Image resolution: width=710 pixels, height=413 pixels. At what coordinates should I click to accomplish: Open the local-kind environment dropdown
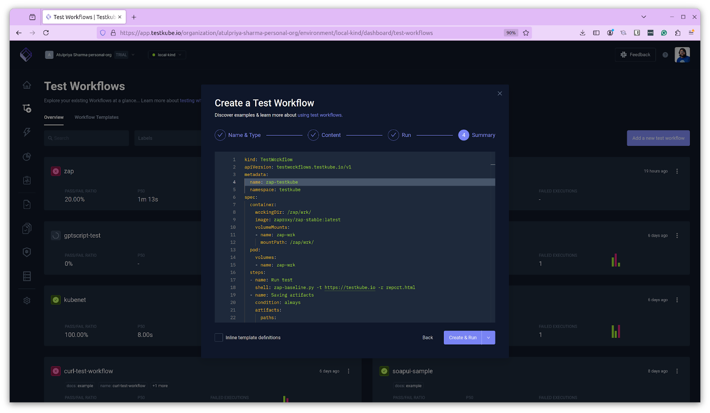click(167, 55)
